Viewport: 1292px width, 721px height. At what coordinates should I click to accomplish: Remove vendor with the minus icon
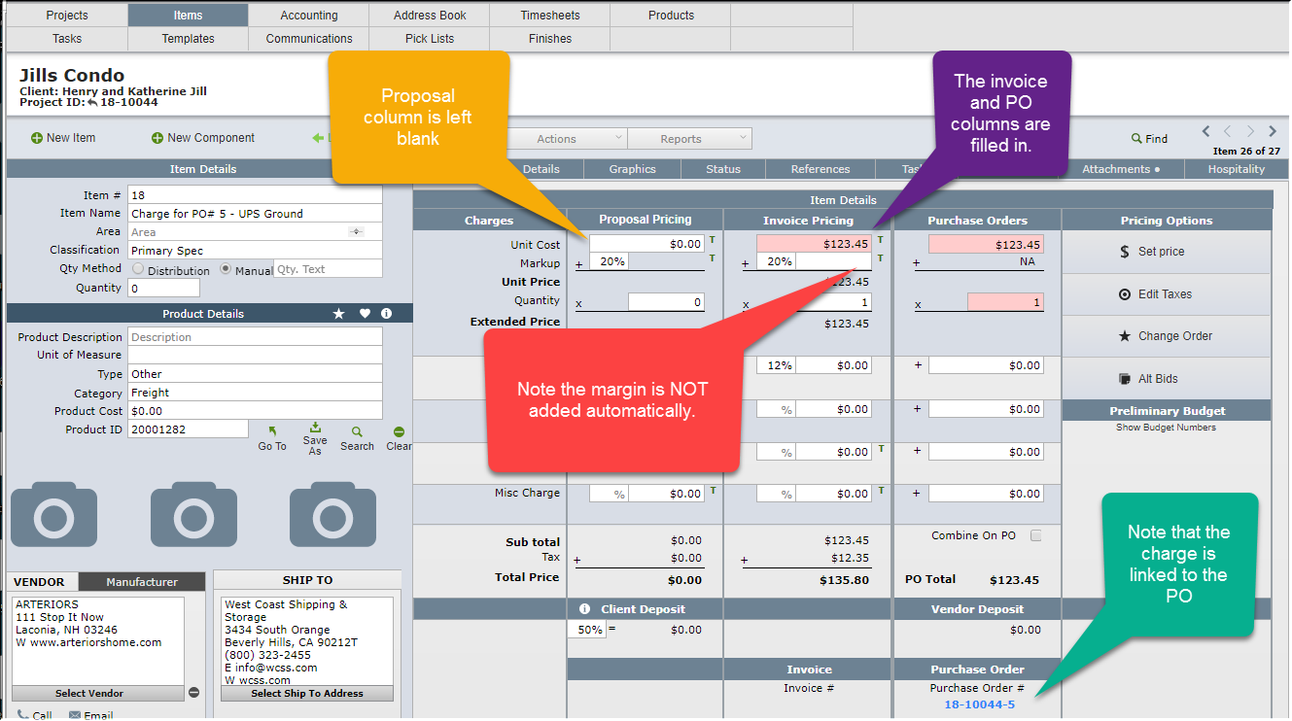point(193,693)
